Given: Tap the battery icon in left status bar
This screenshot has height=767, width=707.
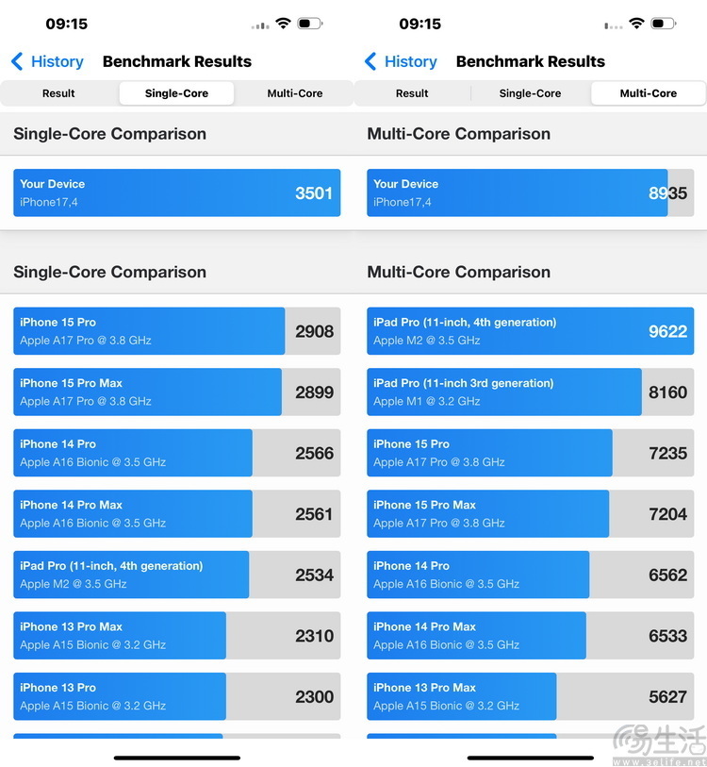Looking at the screenshot, I should pos(309,23).
